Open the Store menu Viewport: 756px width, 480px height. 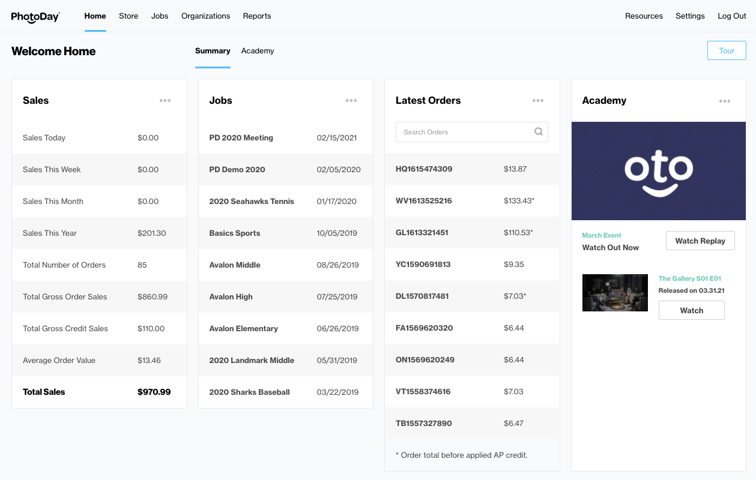pos(129,16)
